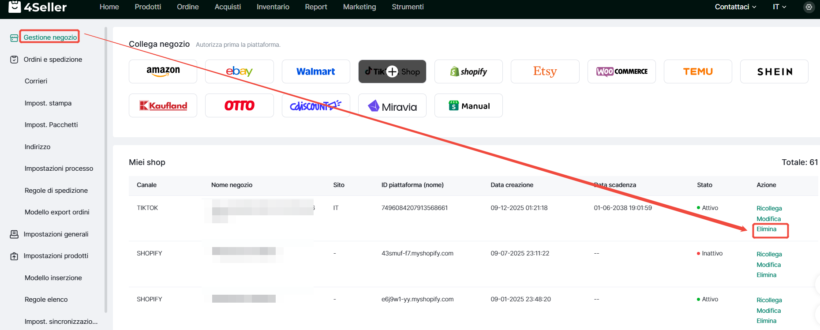Click Elimina for the TIKTOK shop
Screen dimensions: 820x330
(766, 229)
